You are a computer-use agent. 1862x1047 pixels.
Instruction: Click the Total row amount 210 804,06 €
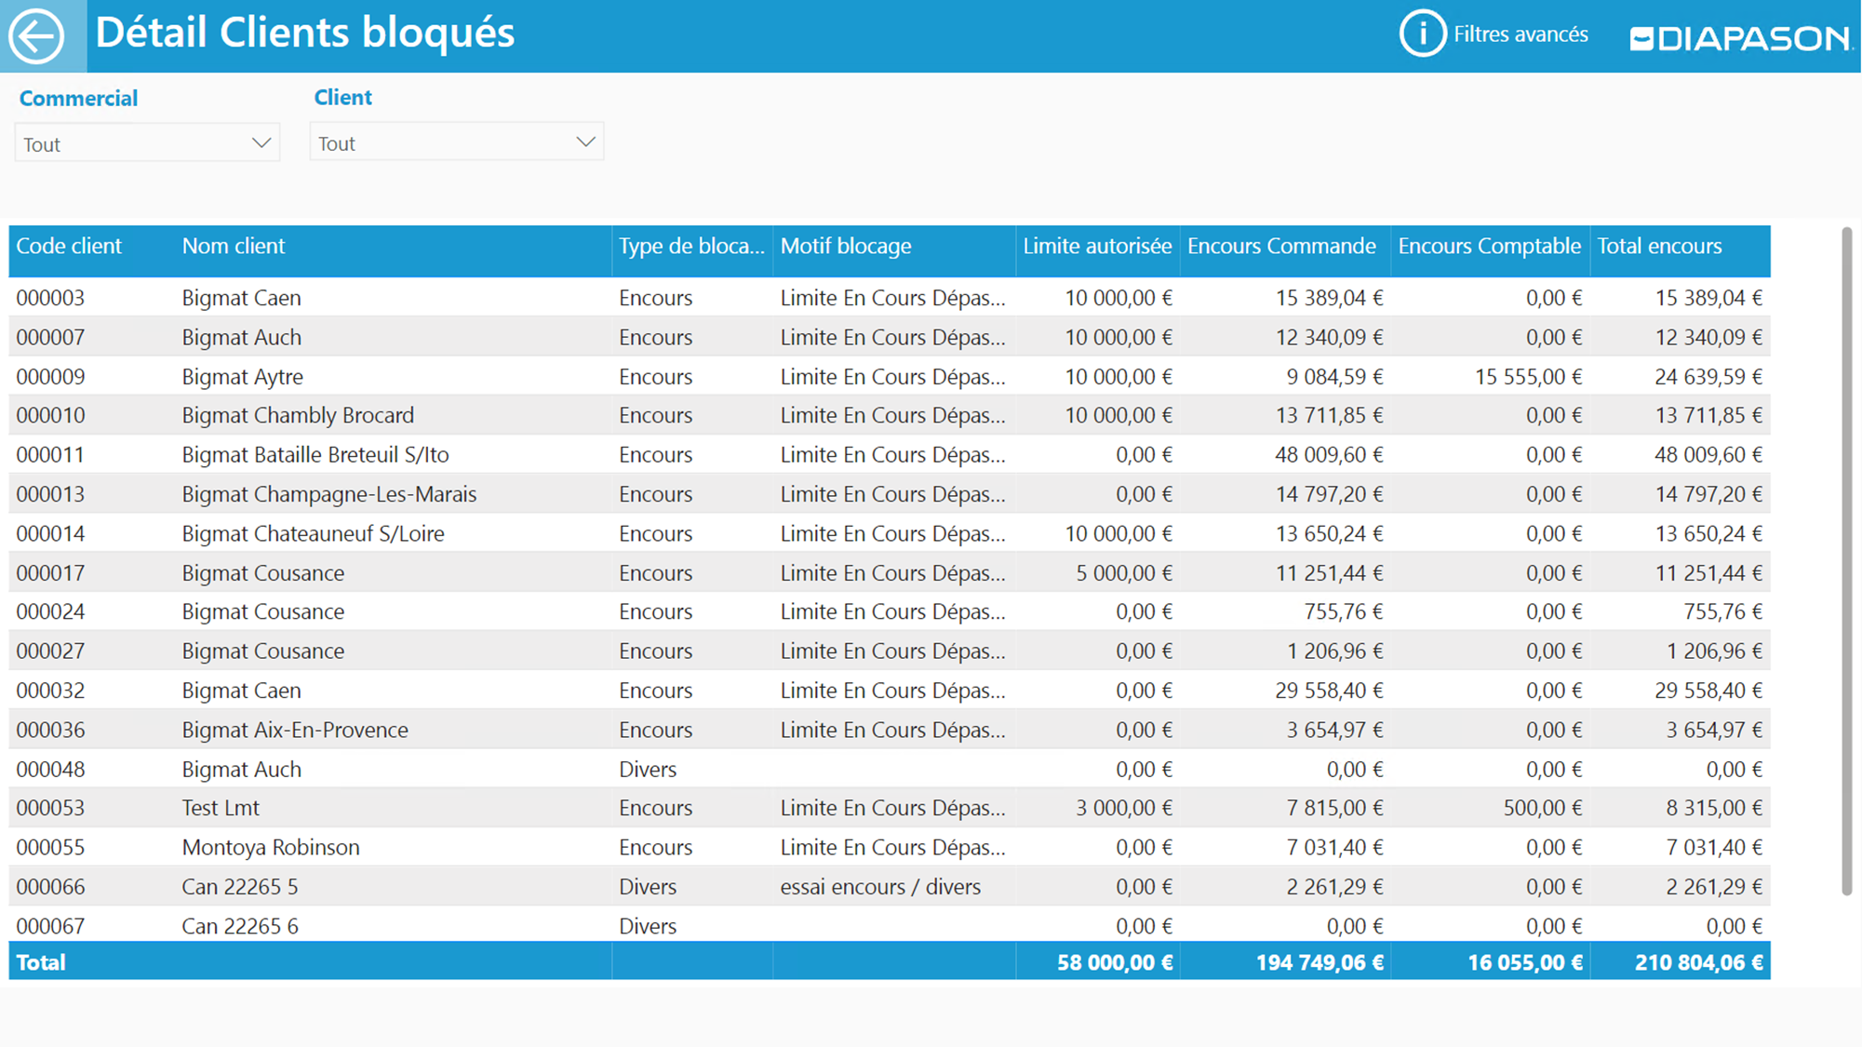[x=1697, y=962]
